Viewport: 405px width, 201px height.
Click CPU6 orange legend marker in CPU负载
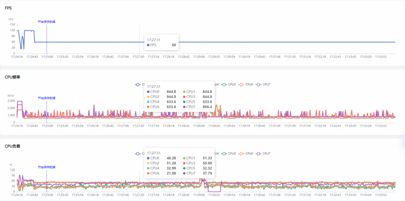[241, 154]
